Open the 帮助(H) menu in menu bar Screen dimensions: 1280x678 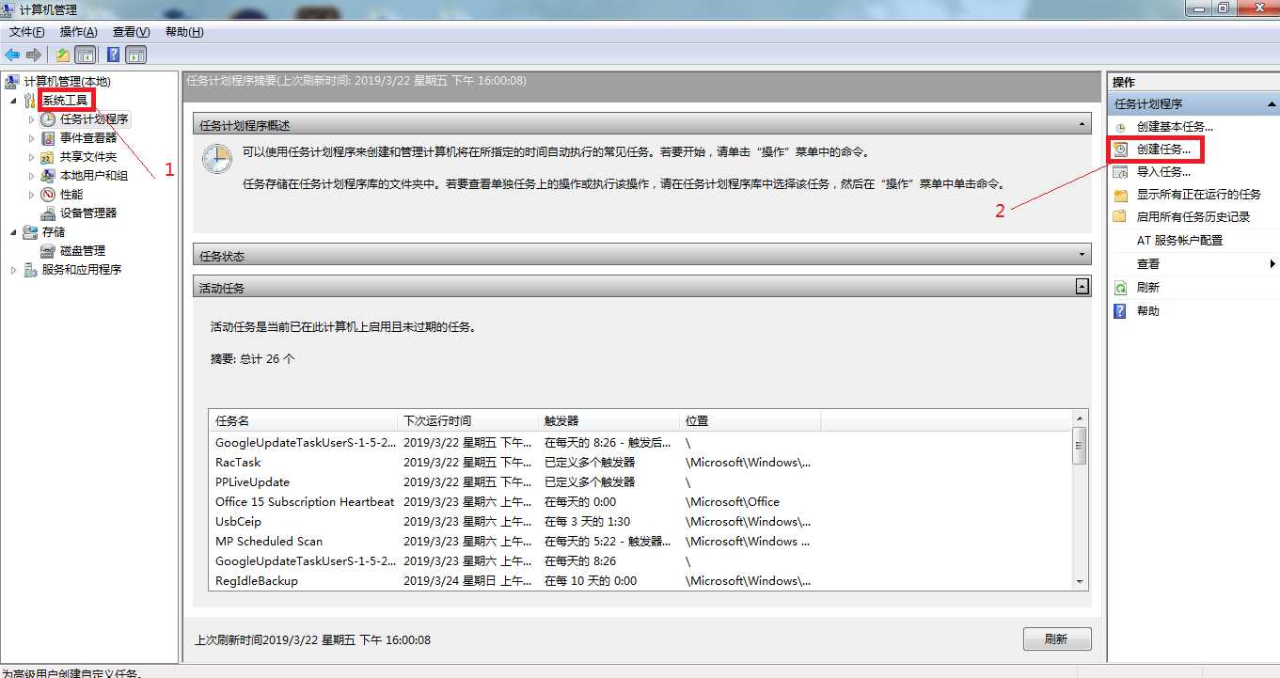184,32
